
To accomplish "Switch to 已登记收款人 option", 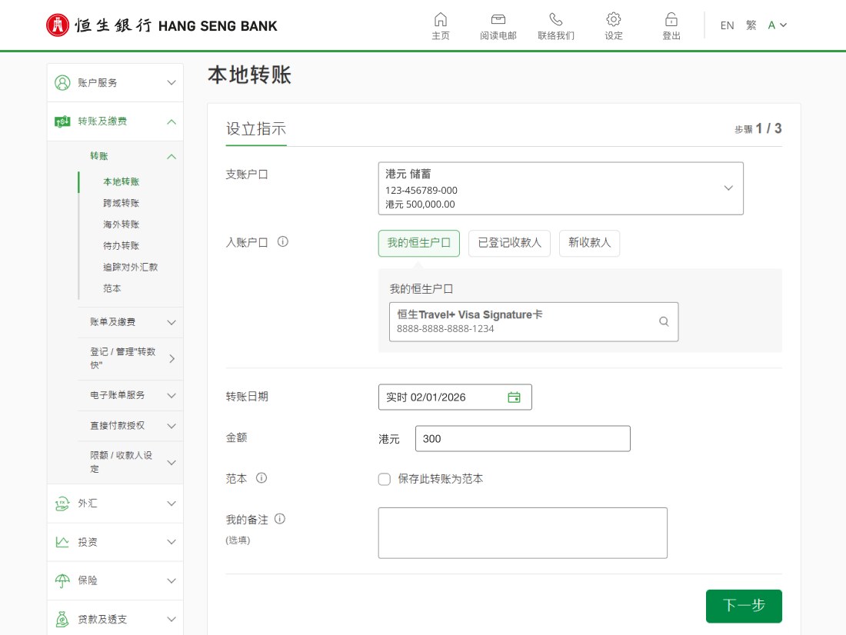I will coord(509,243).
